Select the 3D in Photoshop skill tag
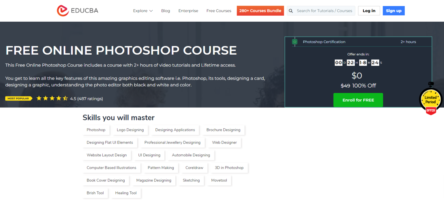Image resolution: width=444 pixels, height=206 pixels. tap(229, 168)
